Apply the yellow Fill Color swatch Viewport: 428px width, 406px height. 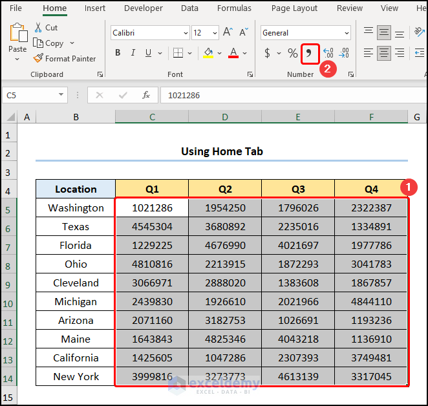[x=208, y=53]
